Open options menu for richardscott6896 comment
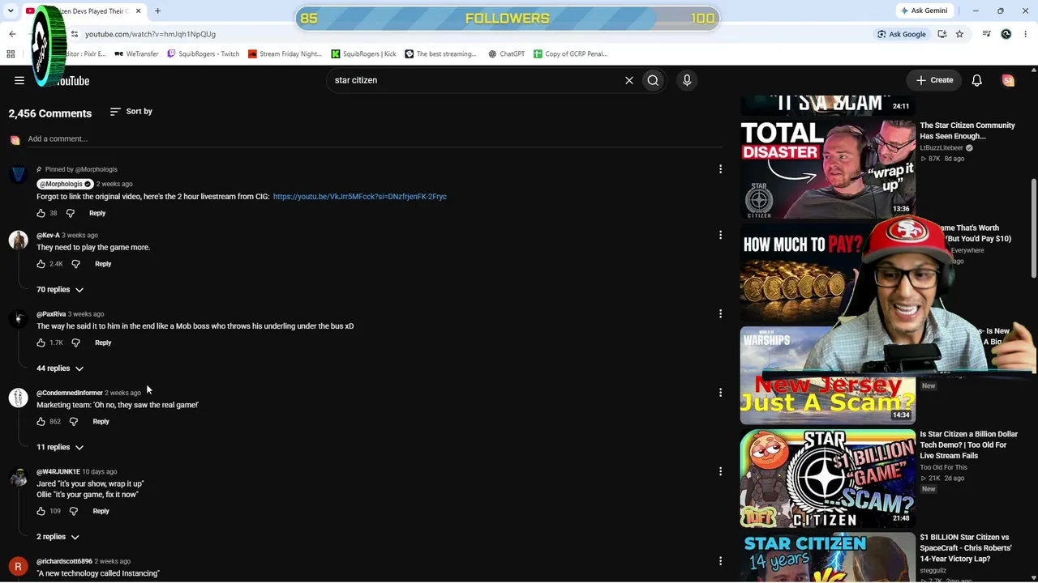 [720, 561]
